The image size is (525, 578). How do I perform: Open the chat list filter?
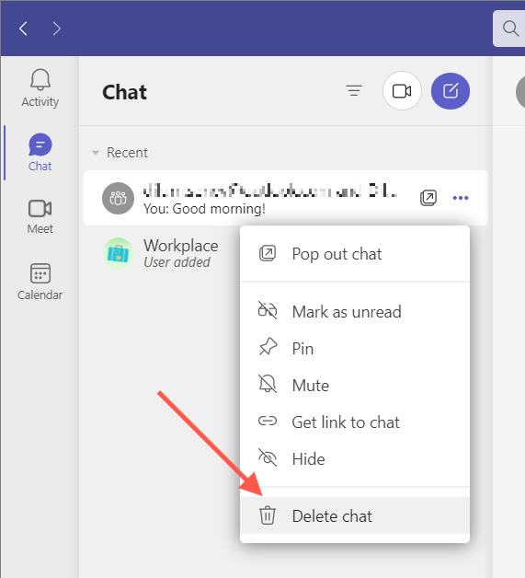pyautogui.click(x=354, y=91)
